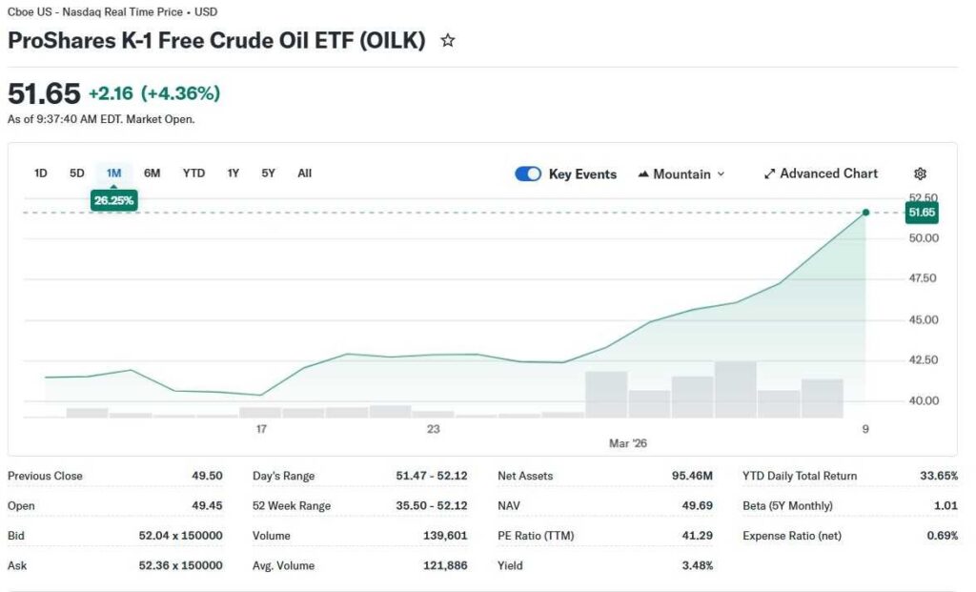Viewport: 976px width, 592px height.
Task: Show the 5Y chart tab
Action: [x=267, y=173]
